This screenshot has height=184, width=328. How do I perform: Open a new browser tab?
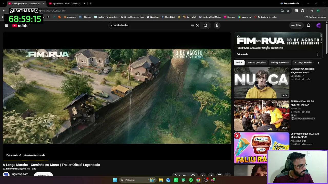pyautogui.click(x=90, y=3)
